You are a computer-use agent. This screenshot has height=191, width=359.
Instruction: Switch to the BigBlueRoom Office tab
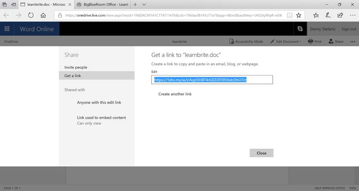(x=103, y=4)
